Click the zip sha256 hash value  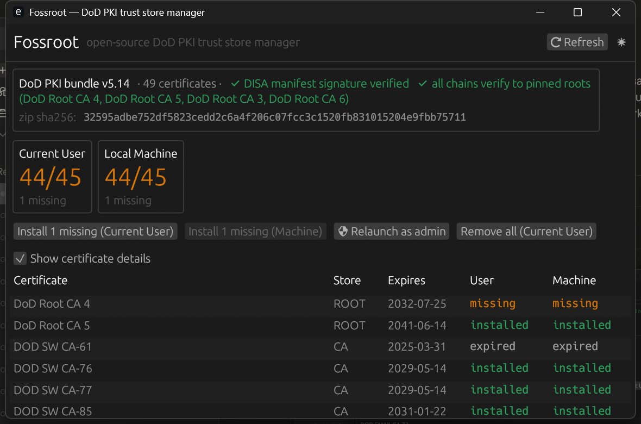click(x=275, y=117)
